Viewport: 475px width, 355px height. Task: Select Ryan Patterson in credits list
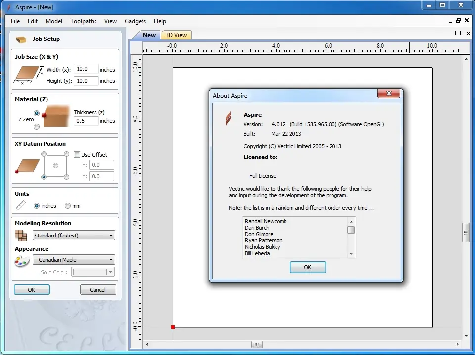tap(264, 240)
